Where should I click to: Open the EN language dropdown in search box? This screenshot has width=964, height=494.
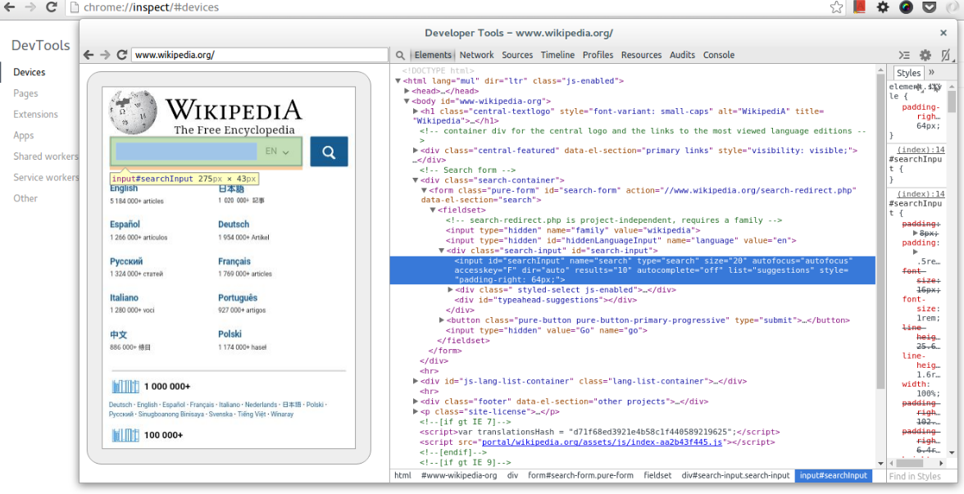coord(277,151)
